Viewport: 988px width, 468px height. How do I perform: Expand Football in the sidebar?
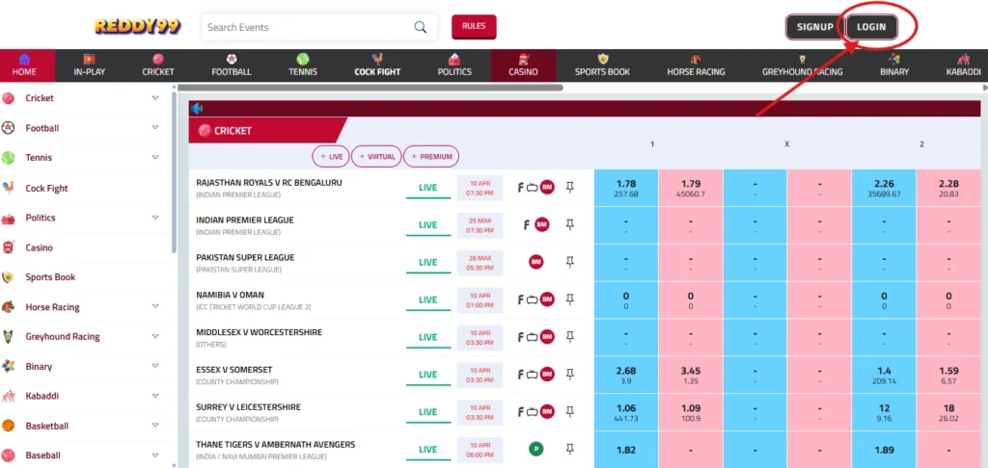pyautogui.click(x=155, y=128)
